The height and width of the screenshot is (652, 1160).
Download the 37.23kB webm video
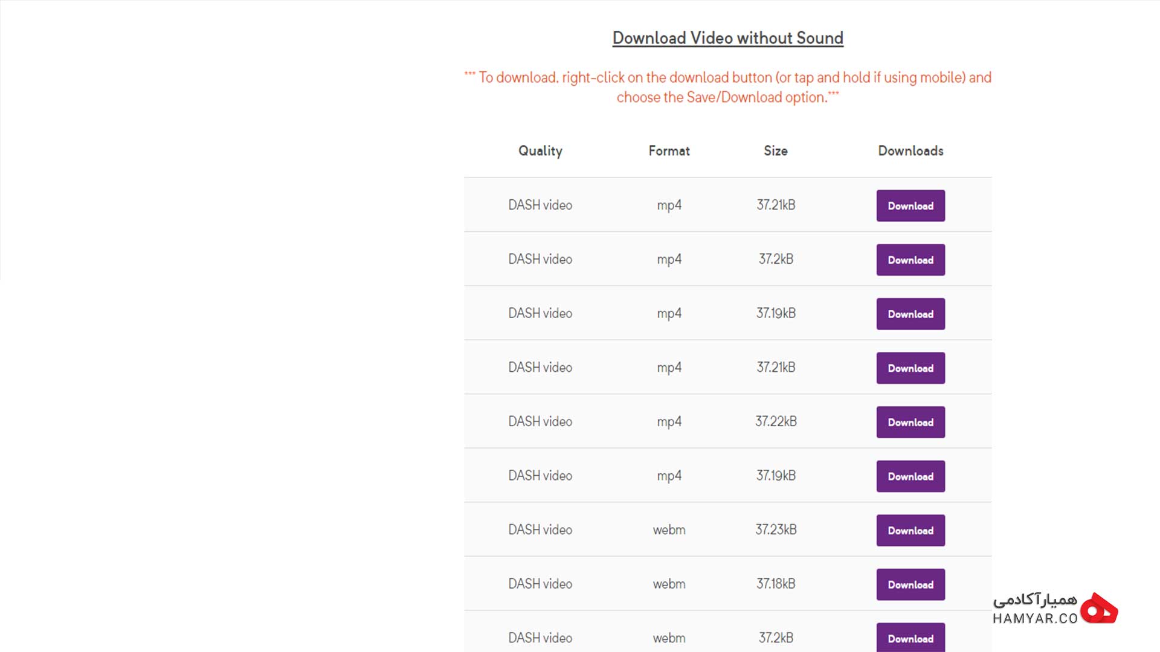tap(910, 531)
